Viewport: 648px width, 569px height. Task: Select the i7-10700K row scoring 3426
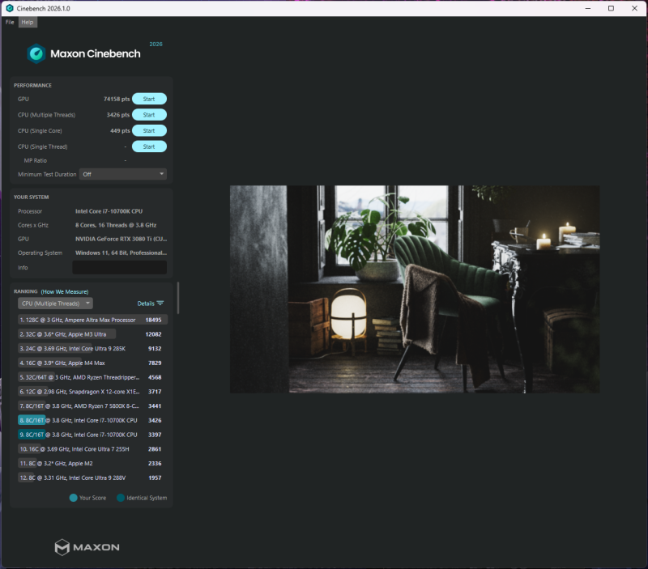(92, 420)
